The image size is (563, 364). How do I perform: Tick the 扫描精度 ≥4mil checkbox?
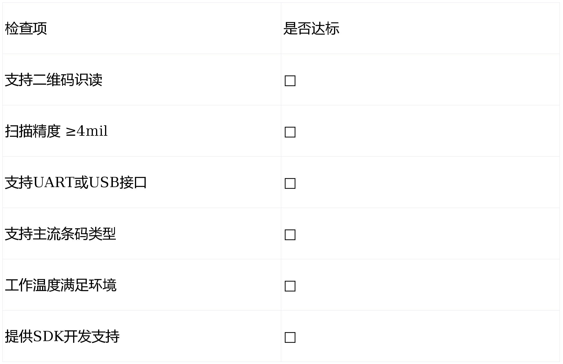click(290, 132)
